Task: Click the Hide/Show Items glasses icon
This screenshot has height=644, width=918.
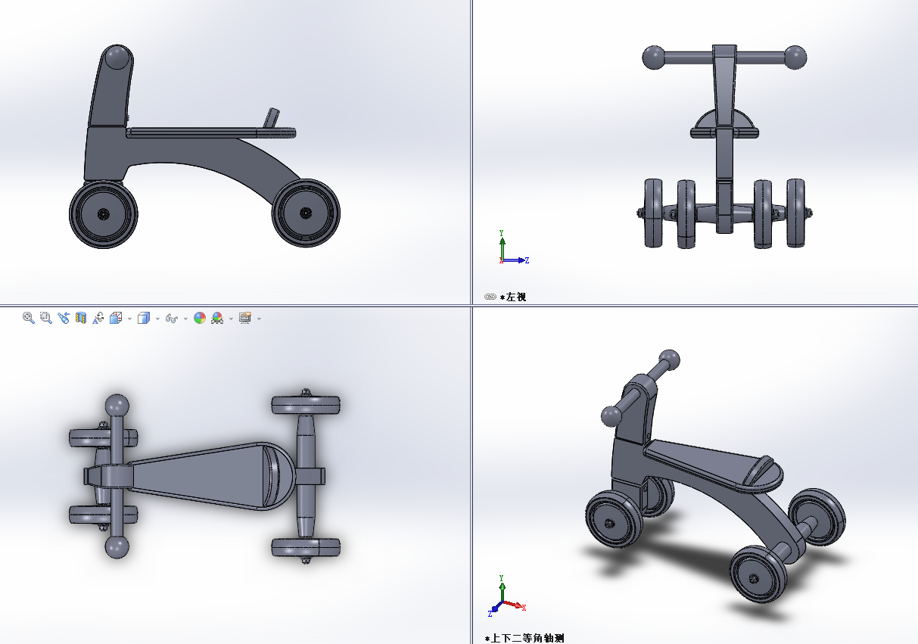Action: click(172, 319)
